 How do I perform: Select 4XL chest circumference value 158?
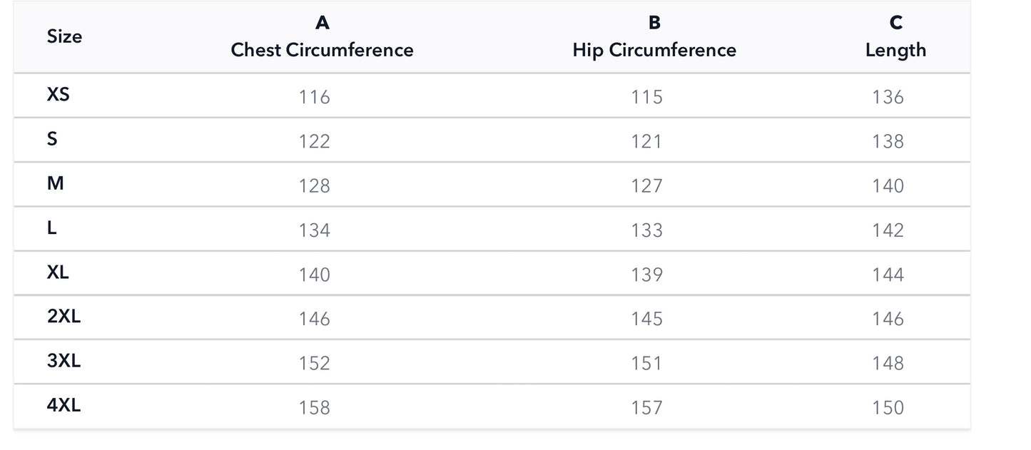click(315, 408)
